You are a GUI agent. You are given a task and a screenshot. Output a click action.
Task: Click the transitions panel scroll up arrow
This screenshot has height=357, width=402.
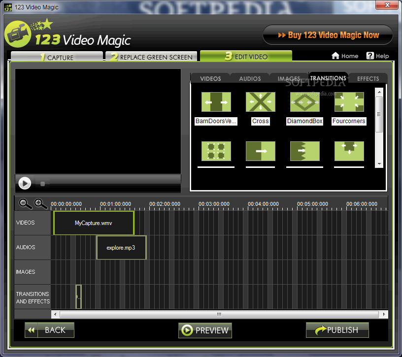coord(379,92)
